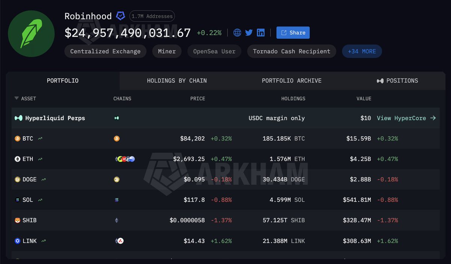The width and height of the screenshot is (451, 264).
Task: Click the blue verified badge beside Robinhood
Action: [x=120, y=16]
